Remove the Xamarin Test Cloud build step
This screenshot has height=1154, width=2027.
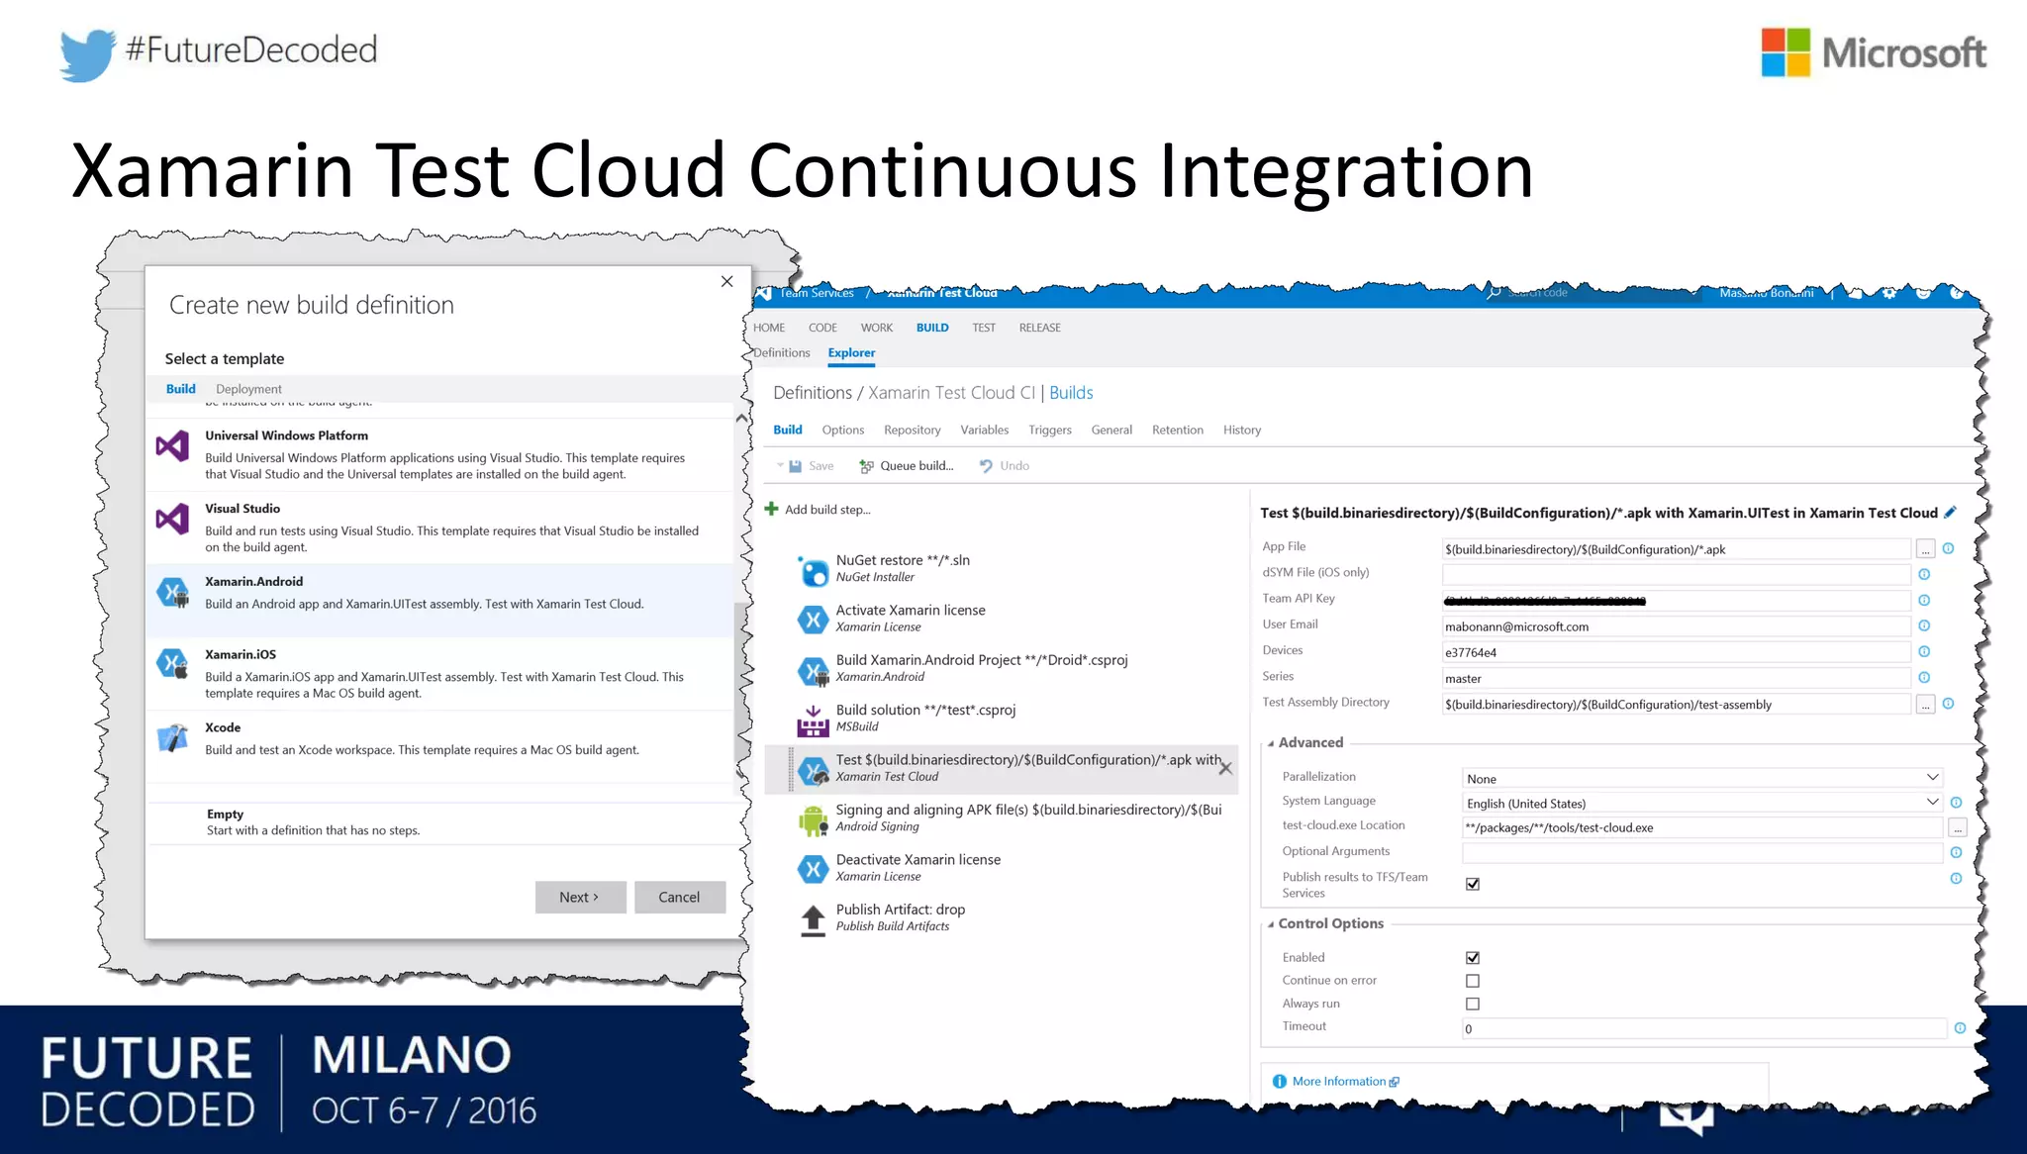(x=1225, y=768)
